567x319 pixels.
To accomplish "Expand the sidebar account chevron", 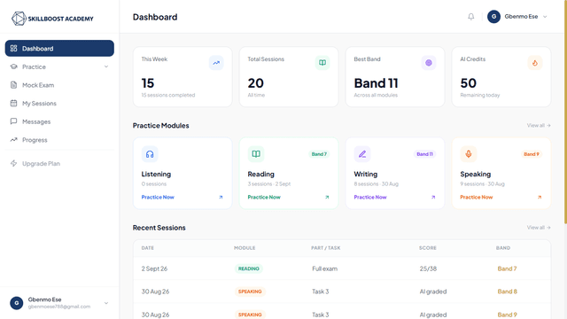I will point(106,303).
